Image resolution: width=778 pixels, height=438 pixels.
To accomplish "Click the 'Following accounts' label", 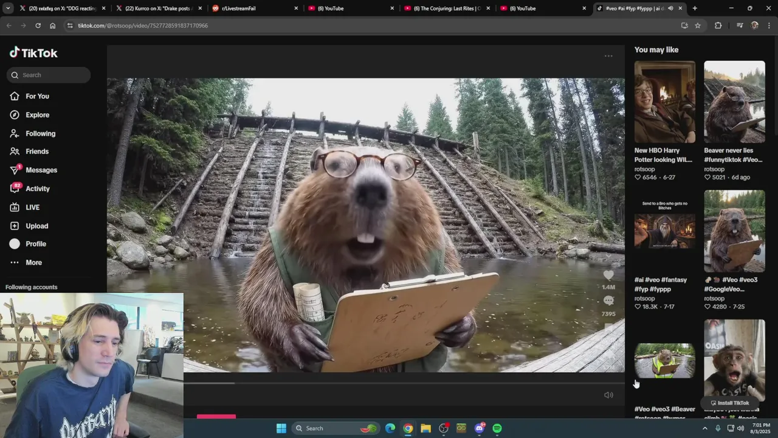I will (32, 287).
